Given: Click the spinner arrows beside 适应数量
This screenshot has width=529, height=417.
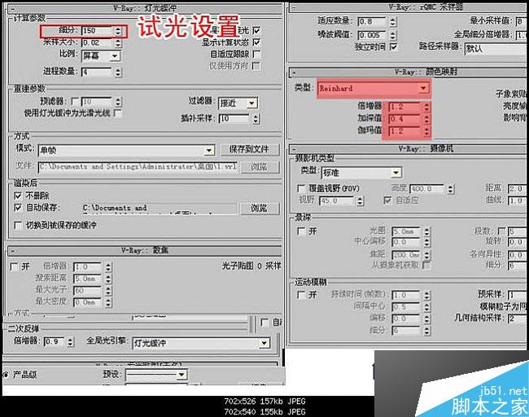Looking at the screenshot, I should pyautogui.click(x=392, y=22).
